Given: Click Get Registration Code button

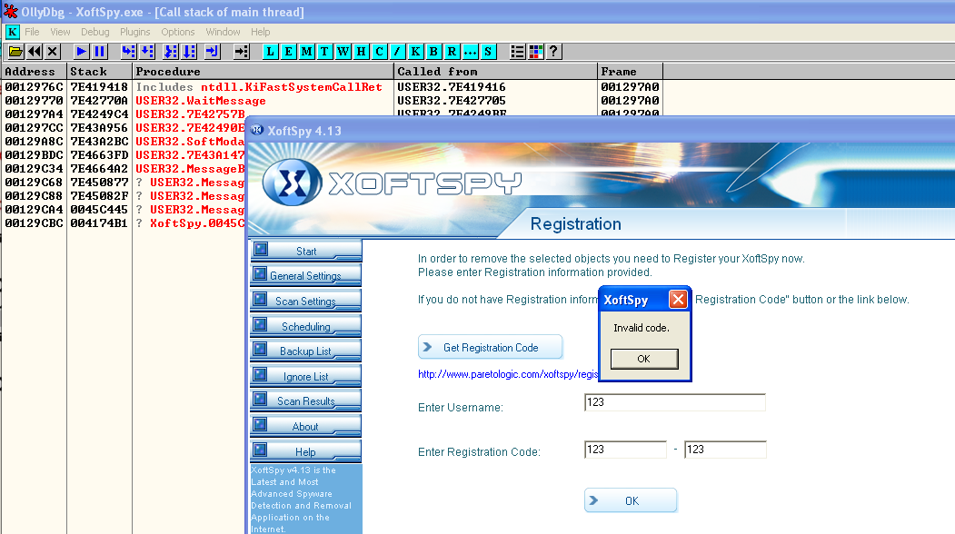Looking at the screenshot, I should (x=491, y=347).
